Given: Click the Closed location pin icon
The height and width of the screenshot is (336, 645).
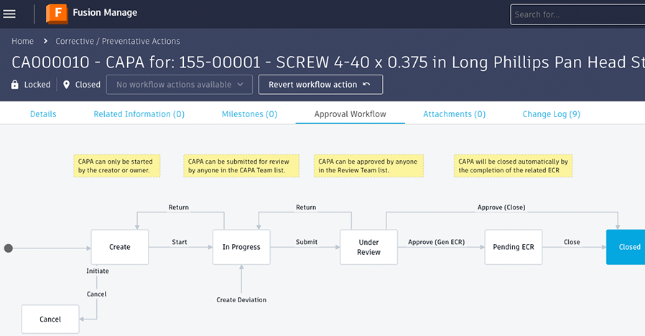Looking at the screenshot, I should click(x=67, y=85).
